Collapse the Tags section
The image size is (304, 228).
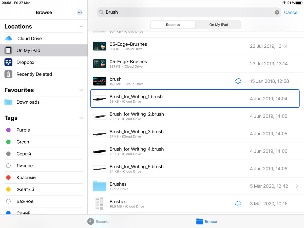[81, 118]
